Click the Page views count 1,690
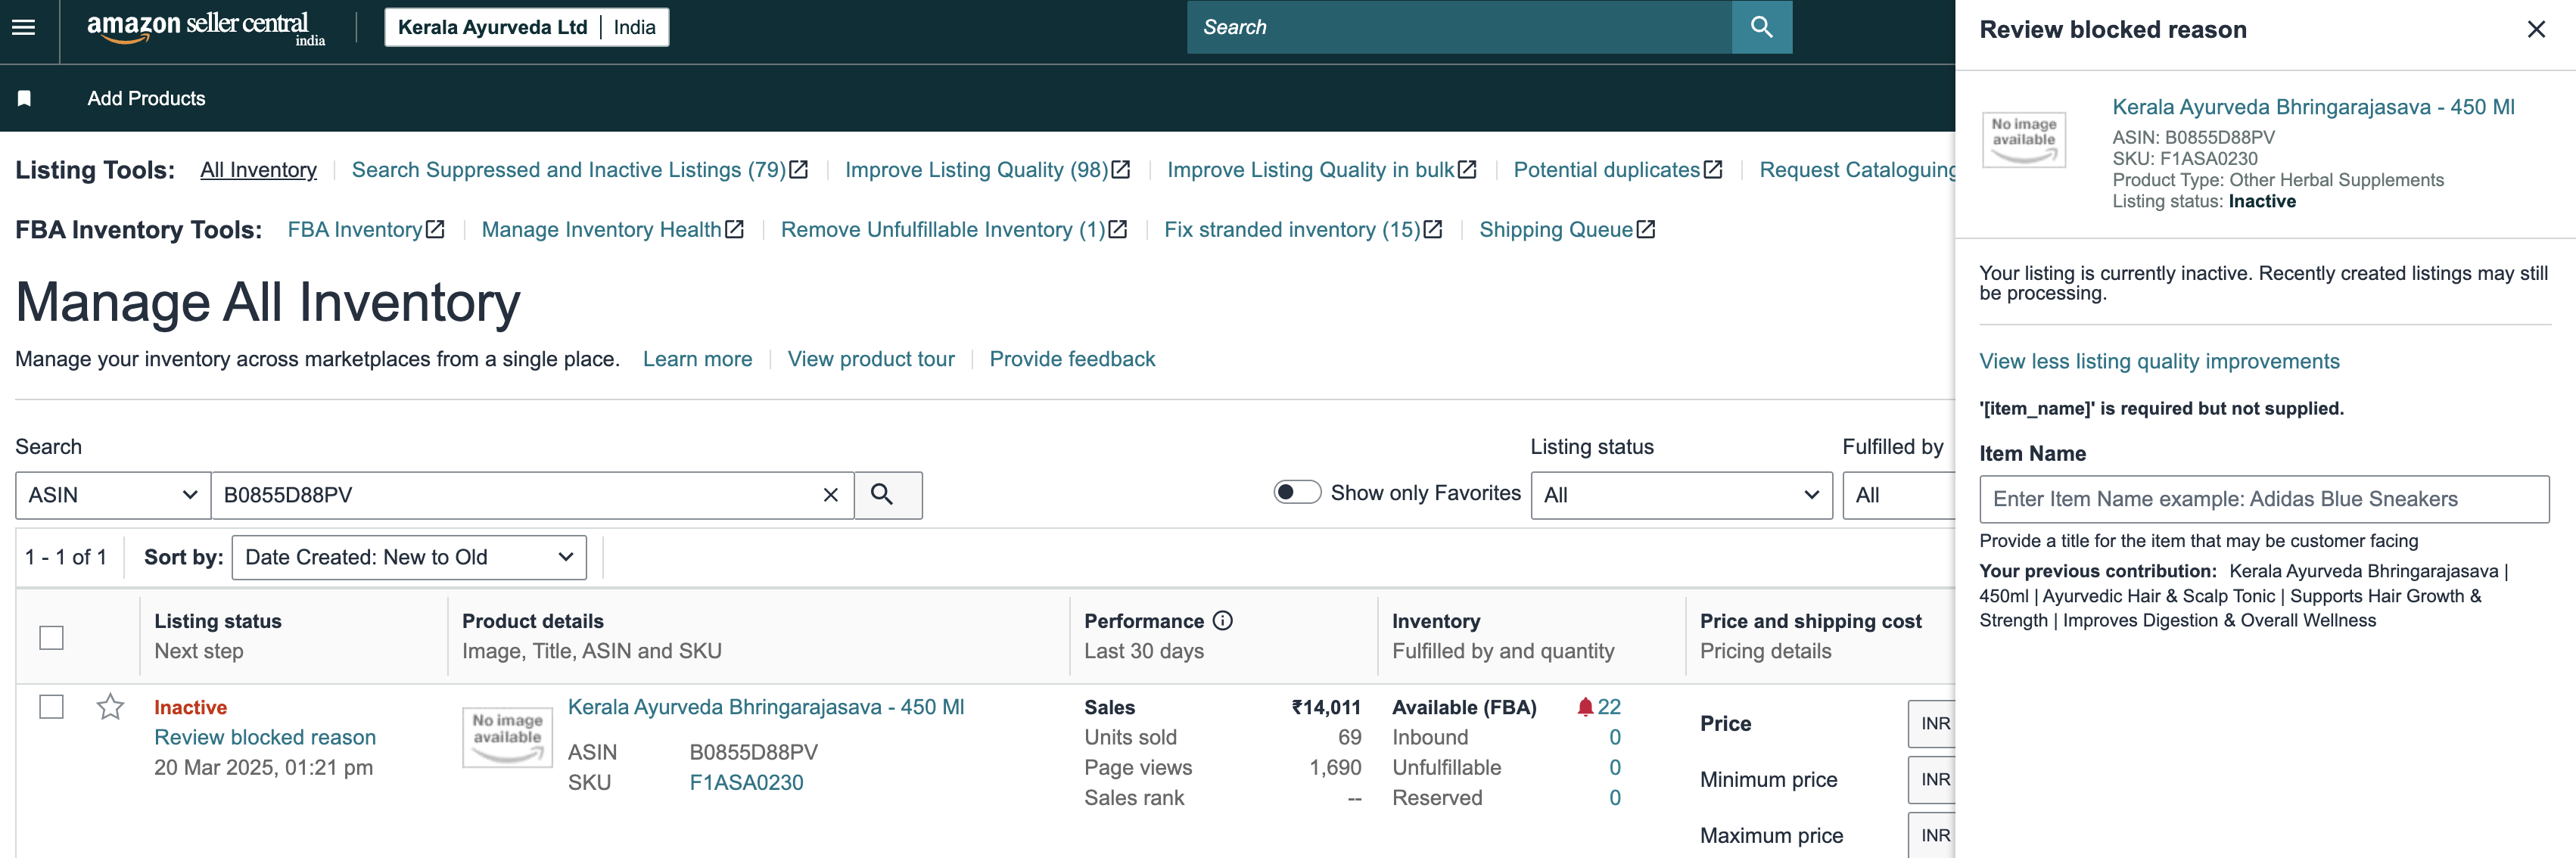2576x858 pixels. tap(1335, 768)
